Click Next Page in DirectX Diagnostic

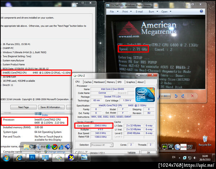(23, 107)
